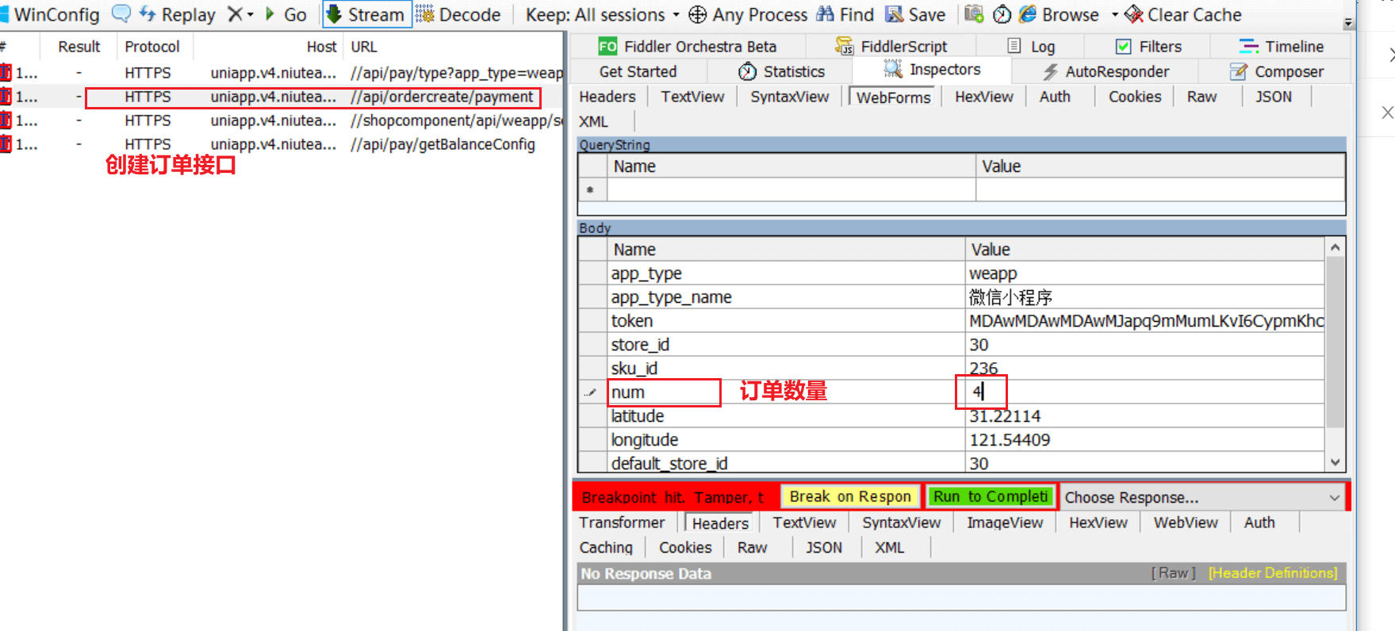1395x631 pixels.
Task: Save sessions with the Save icon
Action: point(915,14)
